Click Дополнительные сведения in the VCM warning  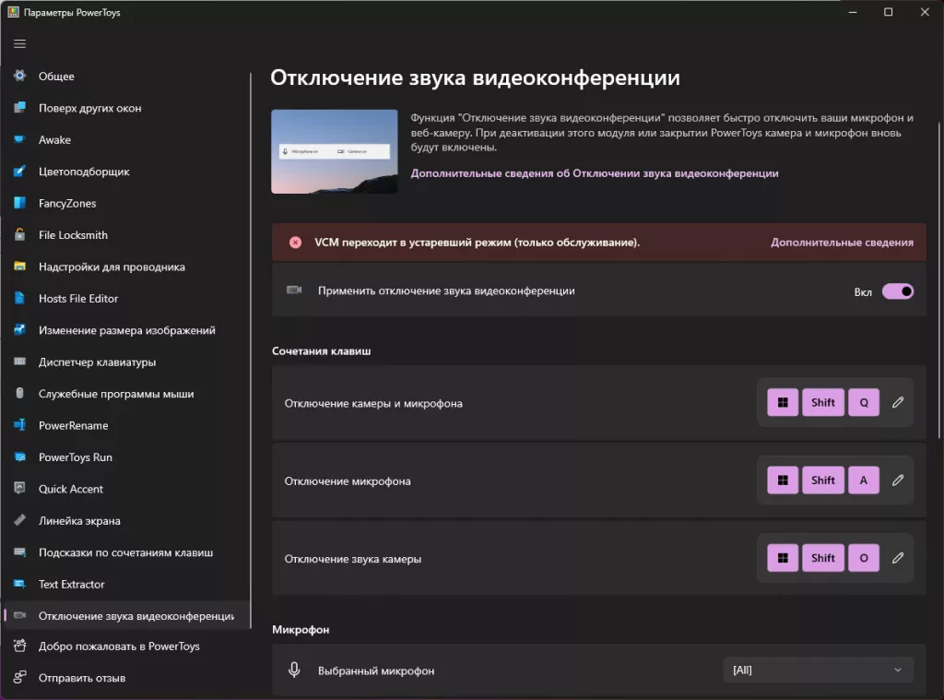(x=842, y=243)
